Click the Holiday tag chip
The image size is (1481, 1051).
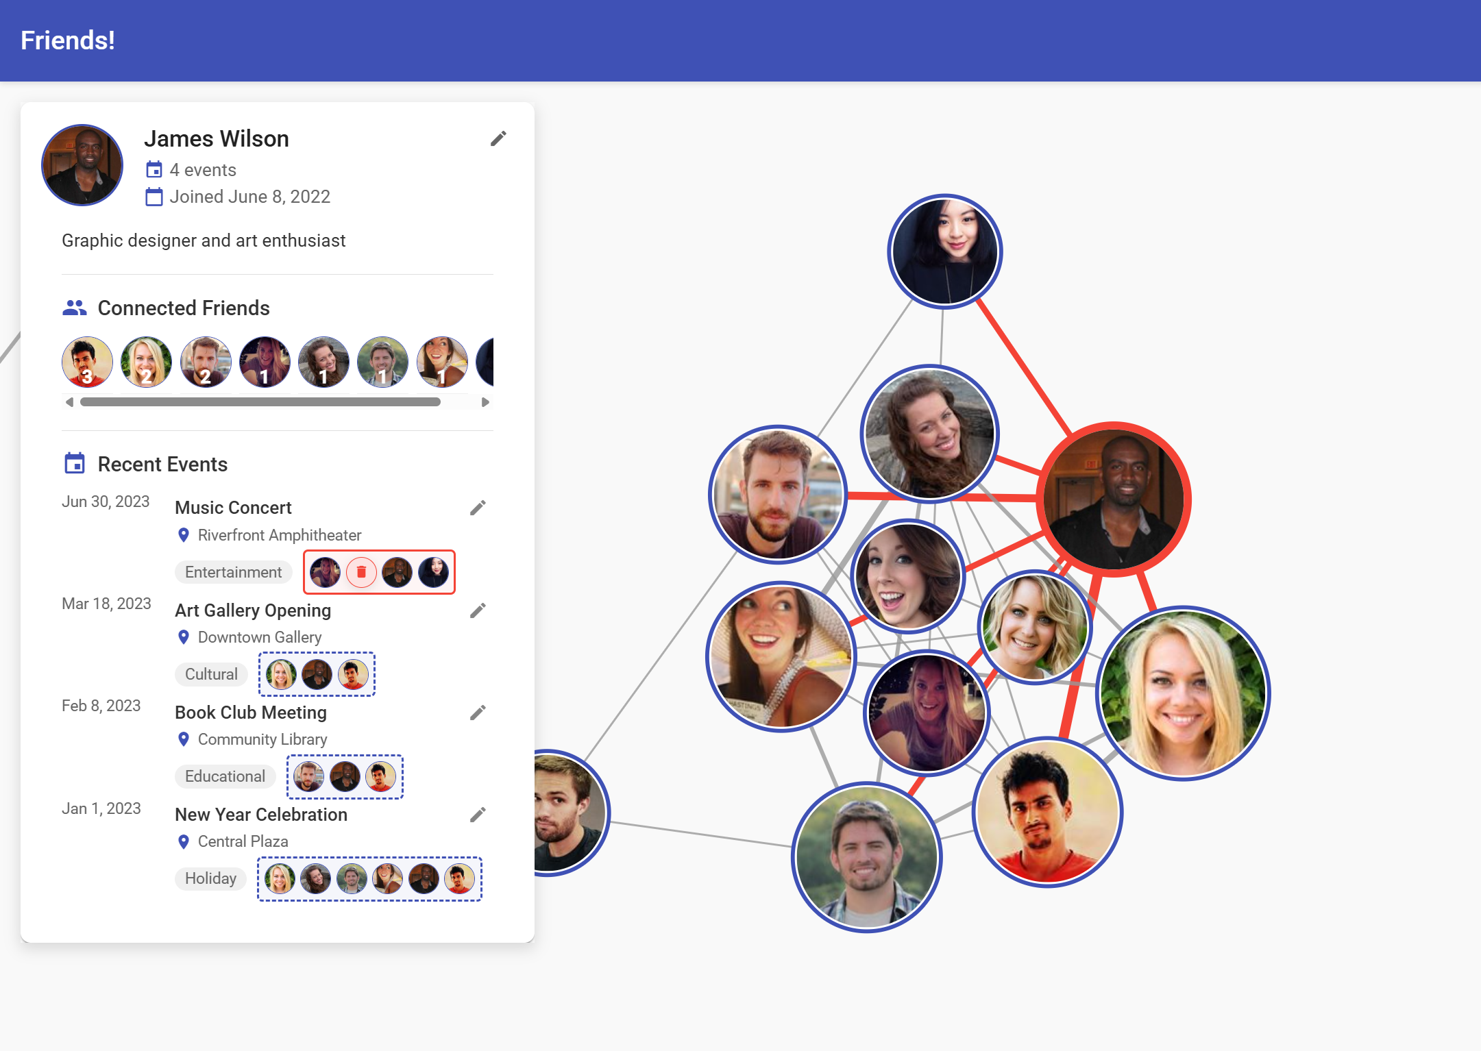click(x=210, y=878)
